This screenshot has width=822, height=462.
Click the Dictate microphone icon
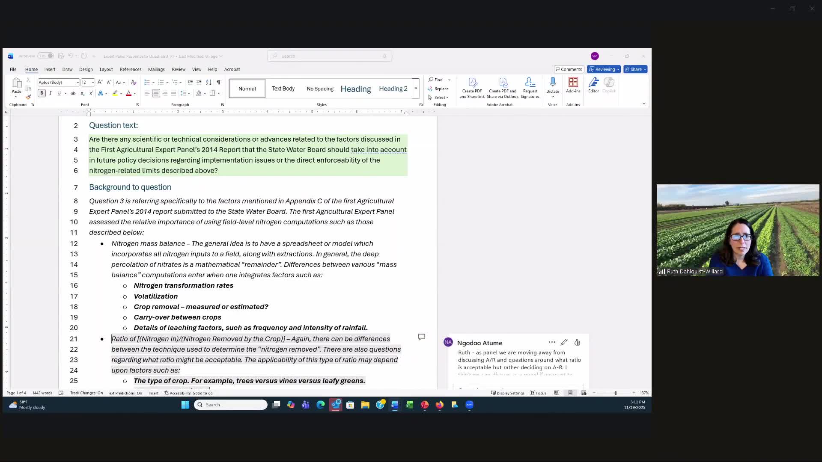[x=553, y=82]
